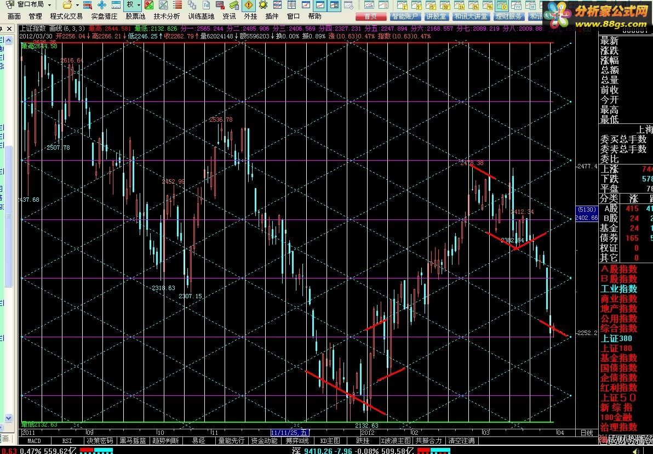The height and width of the screenshot is (454, 653).
Task: Click the red-green diagonal chart icon
Action: pos(148,5)
